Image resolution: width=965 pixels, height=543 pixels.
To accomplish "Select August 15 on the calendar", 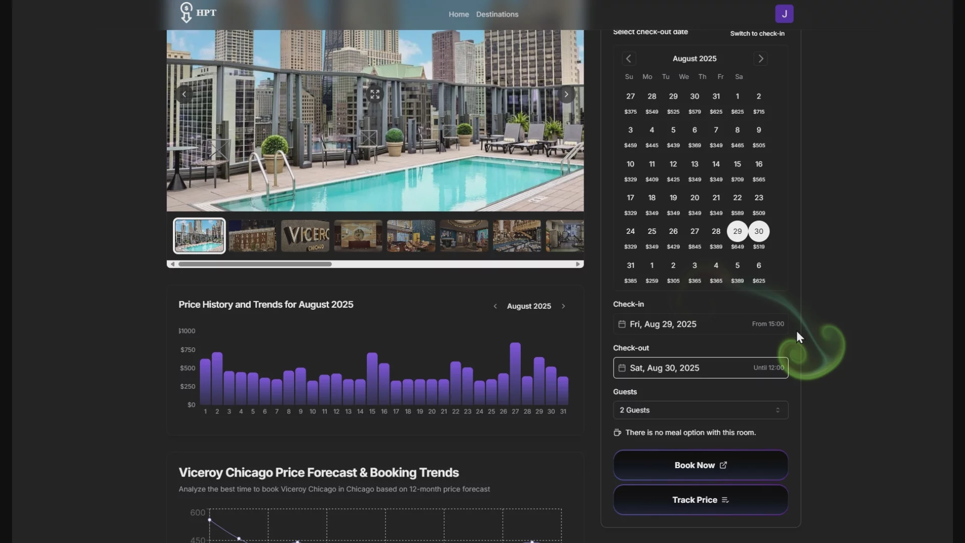I will point(737,164).
